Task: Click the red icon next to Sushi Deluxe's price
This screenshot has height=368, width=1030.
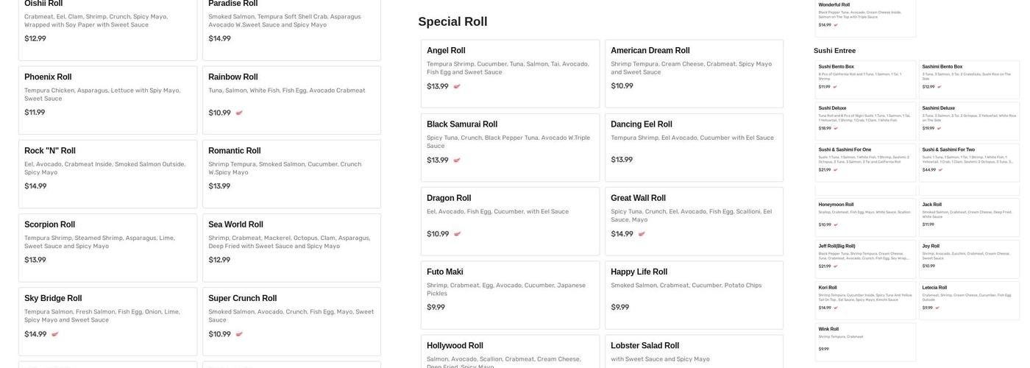Action: (x=836, y=128)
